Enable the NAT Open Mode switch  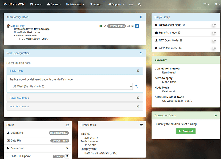(213, 41)
